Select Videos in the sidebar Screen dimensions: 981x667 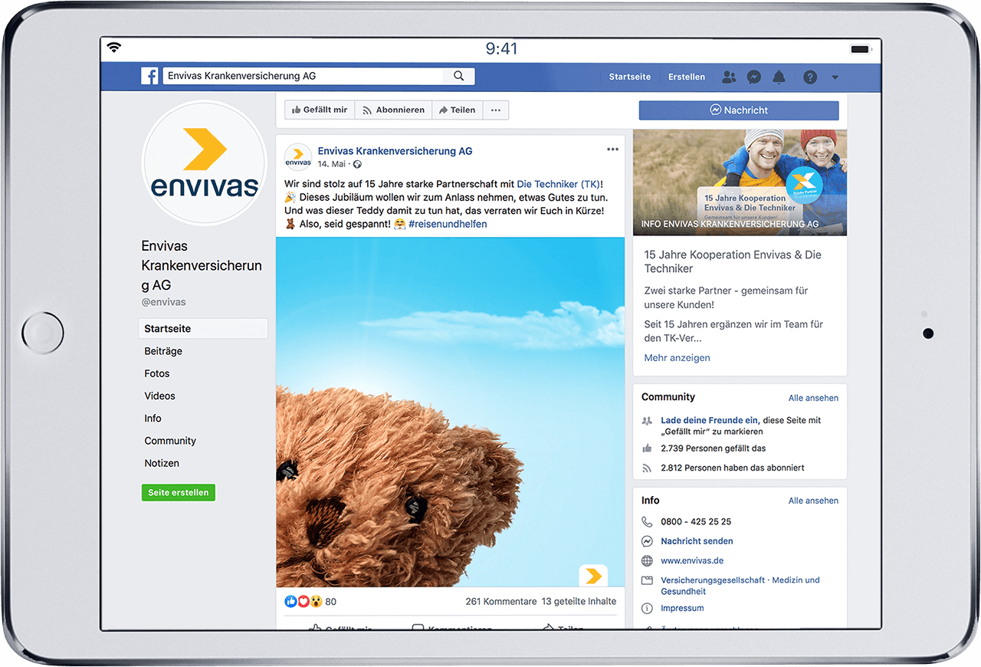(x=159, y=396)
